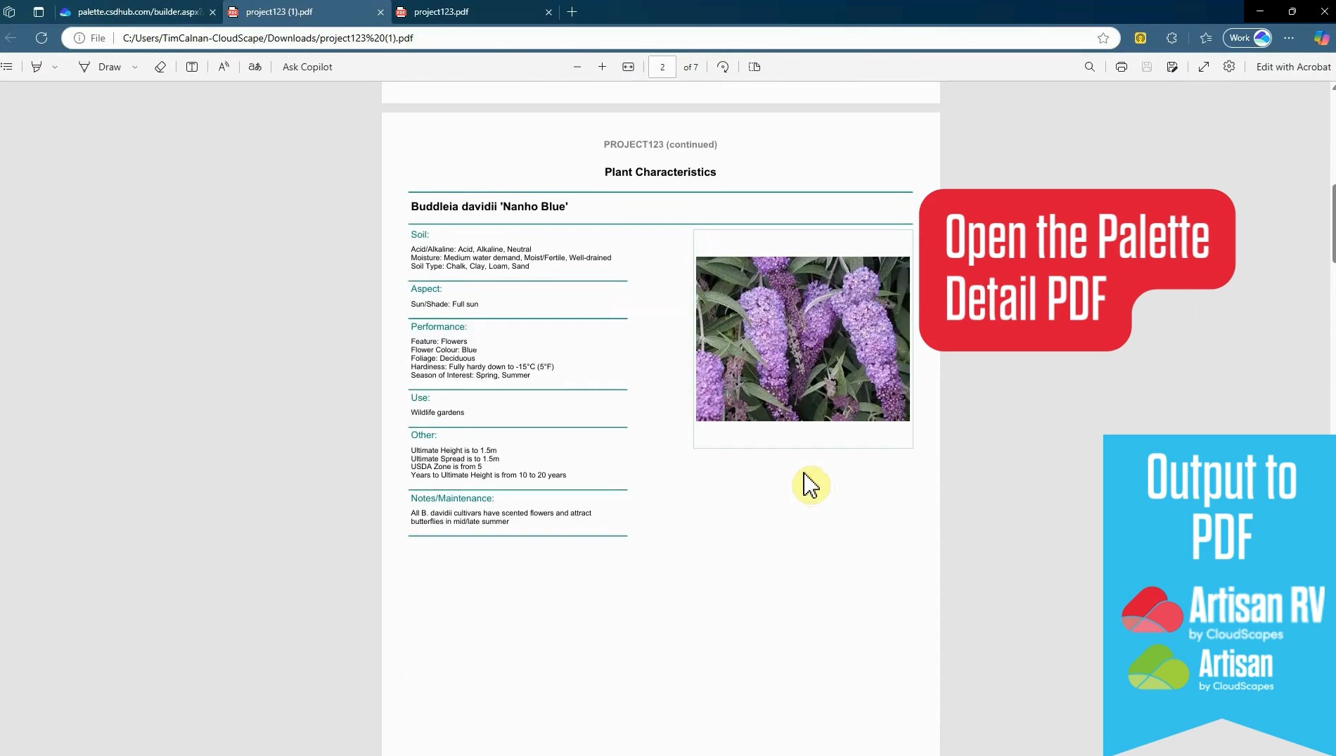The height and width of the screenshot is (756, 1336).
Task: Click the Ask Copilot button
Action: [x=307, y=67]
